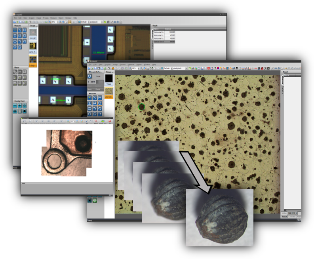Click the highlighted Vertical Line row in back Result table
Image resolution: width=314 pixels, height=259 pixels.
164,42
